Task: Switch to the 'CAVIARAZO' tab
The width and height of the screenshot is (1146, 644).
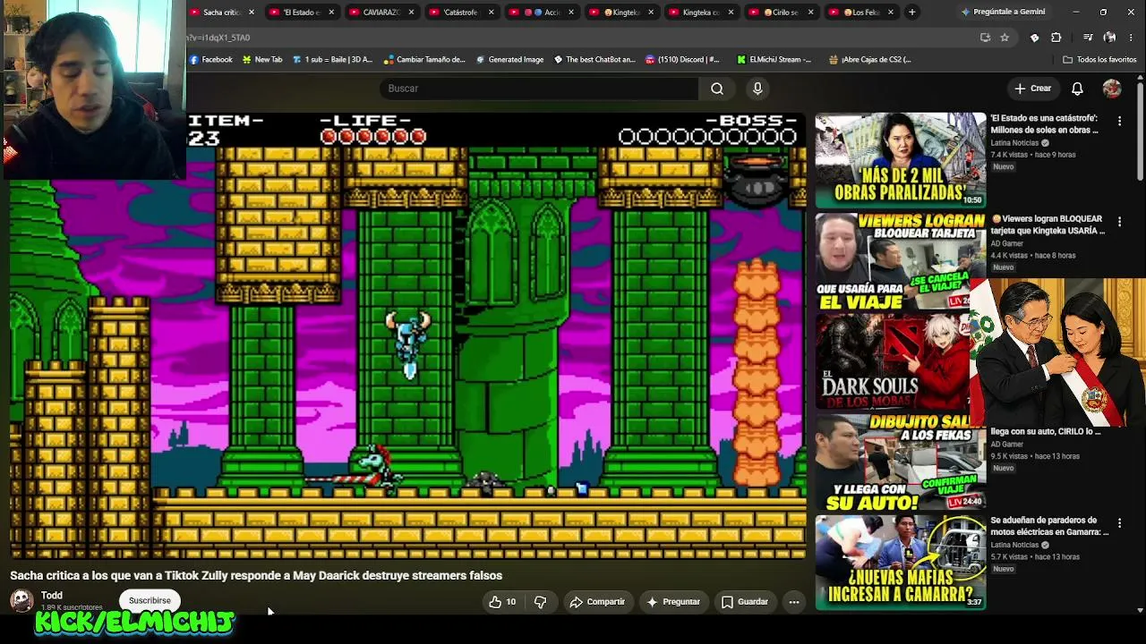Action: pos(381,13)
